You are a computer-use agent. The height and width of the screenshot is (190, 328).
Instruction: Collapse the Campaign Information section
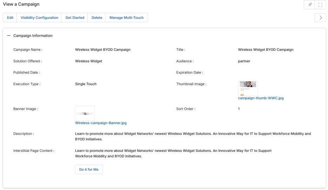pos(8,35)
